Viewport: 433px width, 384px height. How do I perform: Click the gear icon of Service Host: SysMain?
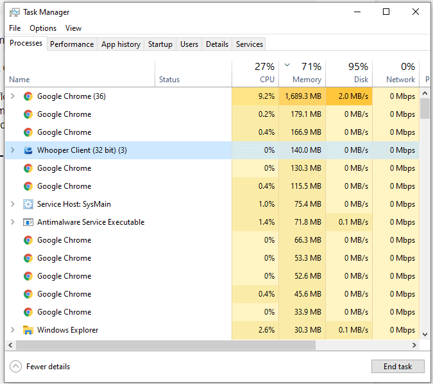(28, 204)
